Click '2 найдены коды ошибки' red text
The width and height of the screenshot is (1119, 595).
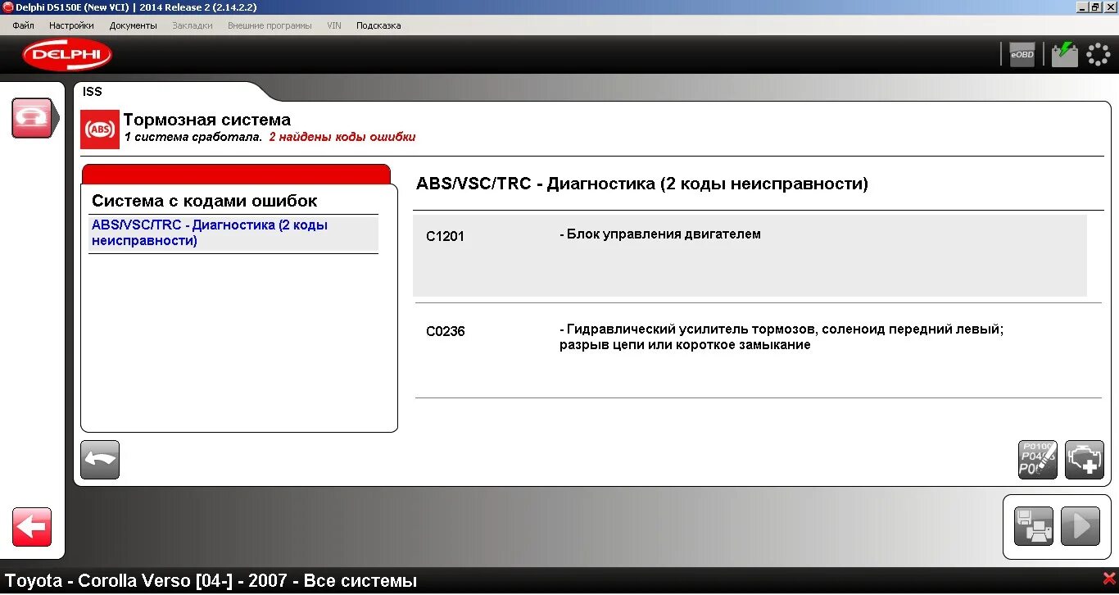342,137
